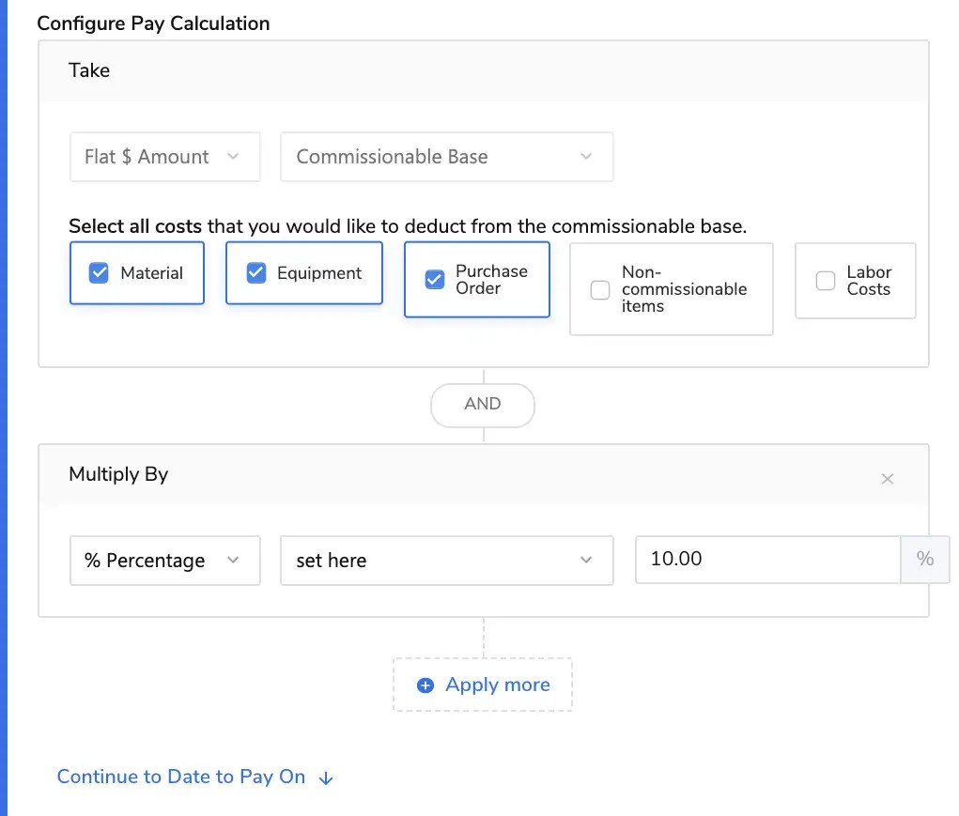Image resolution: width=959 pixels, height=816 pixels.
Task: Click the 10.00 percentage input field
Action: 766,559
